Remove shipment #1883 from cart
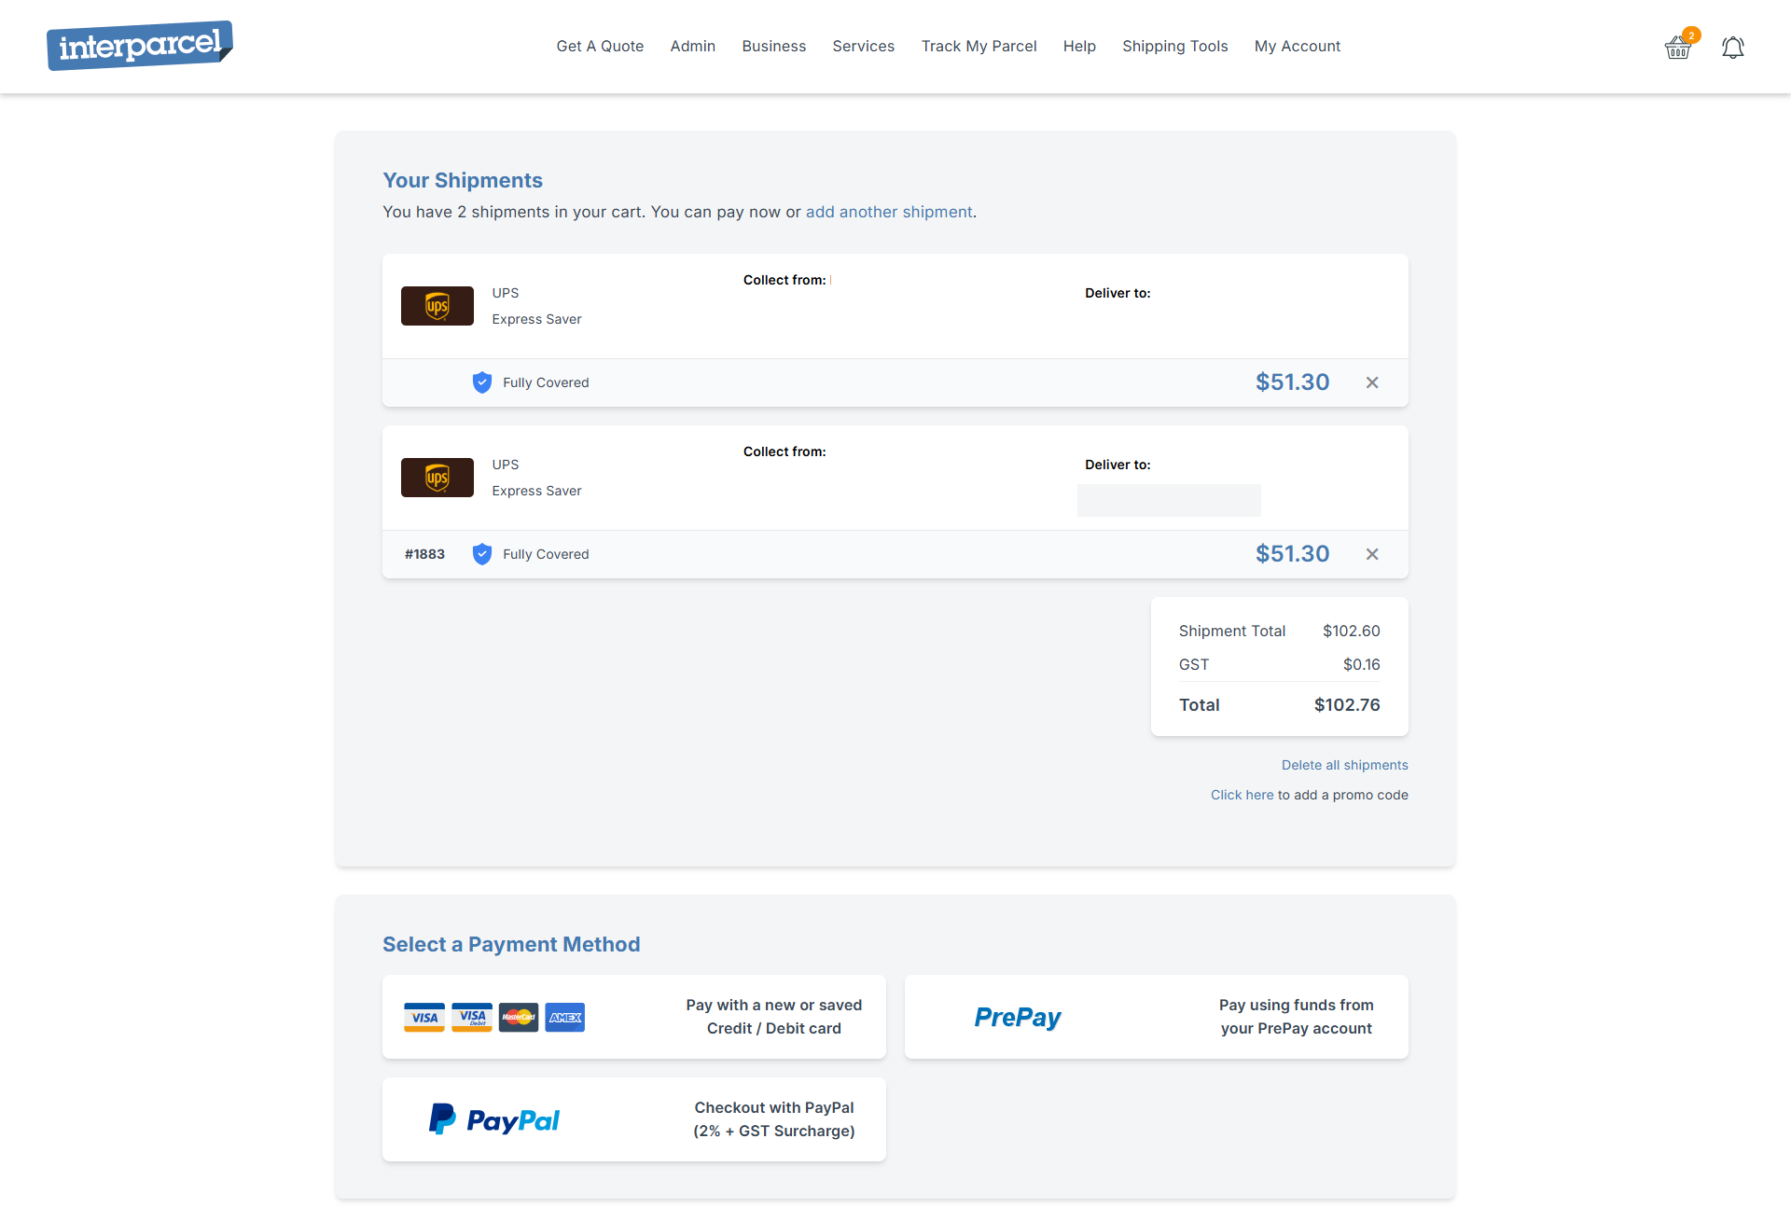The width and height of the screenshot is (1791, 1222). (x=1372, y=554)
